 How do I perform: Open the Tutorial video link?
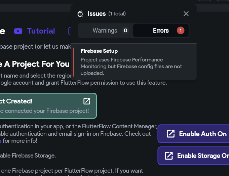pyautogui.click(x=41, y=31)
